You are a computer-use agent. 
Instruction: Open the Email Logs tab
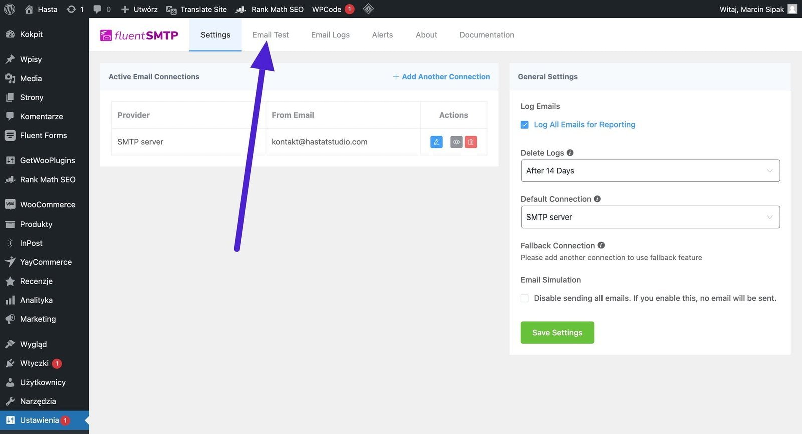[x=330, y=35]
